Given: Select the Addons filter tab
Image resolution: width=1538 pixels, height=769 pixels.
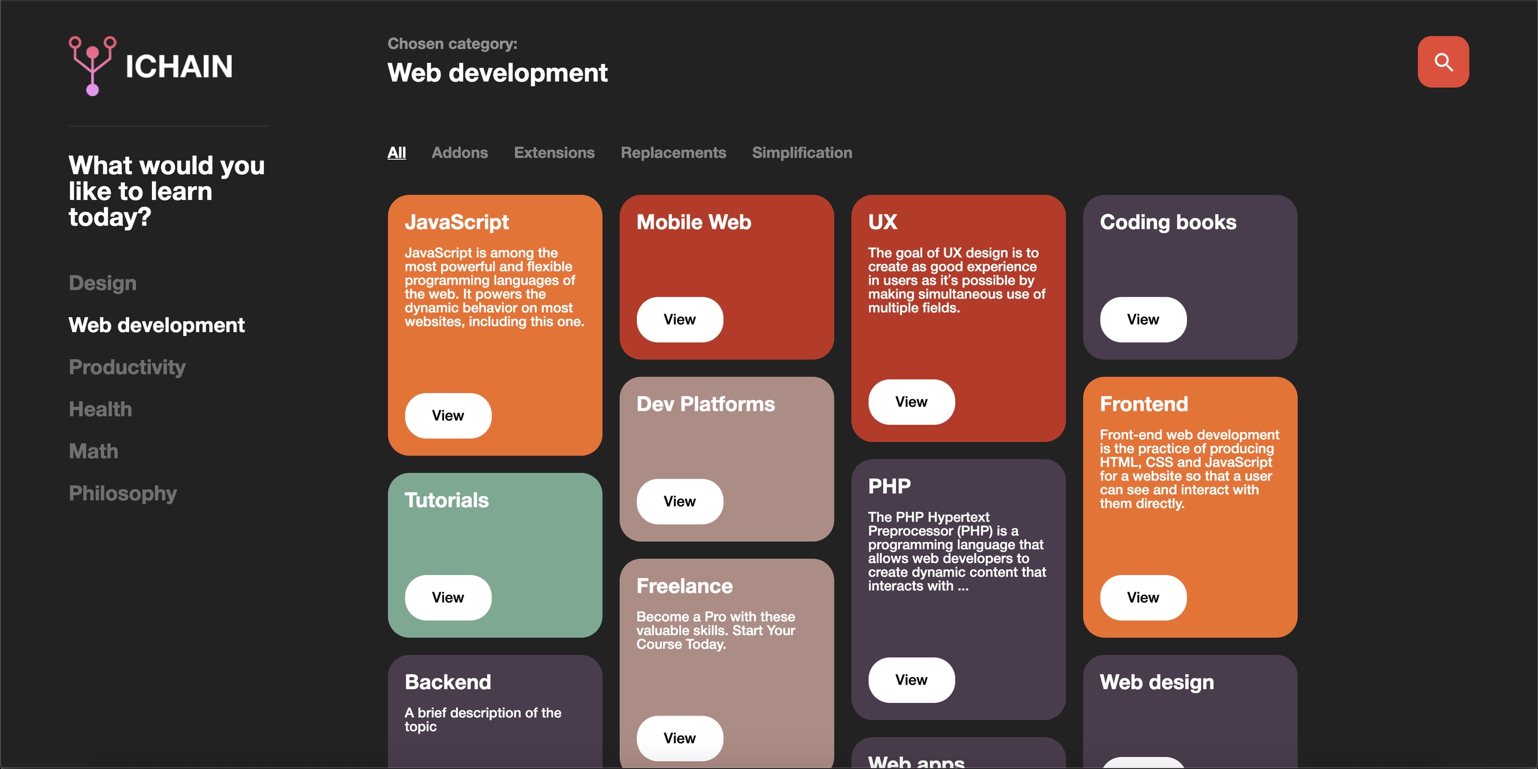Looking at the screenshot, I should [460, 153].
